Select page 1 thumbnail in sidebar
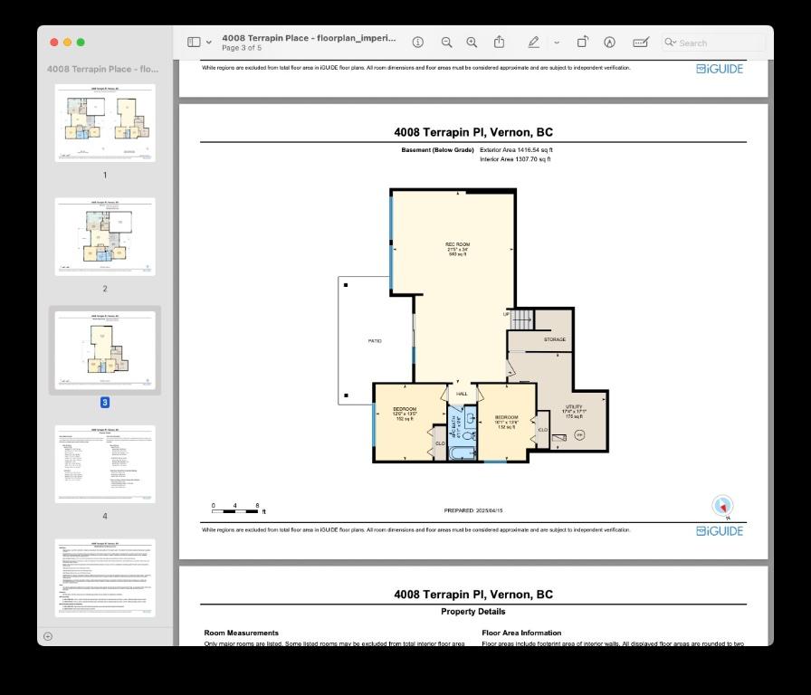The image size is (811, 695). tap(105, 123)
